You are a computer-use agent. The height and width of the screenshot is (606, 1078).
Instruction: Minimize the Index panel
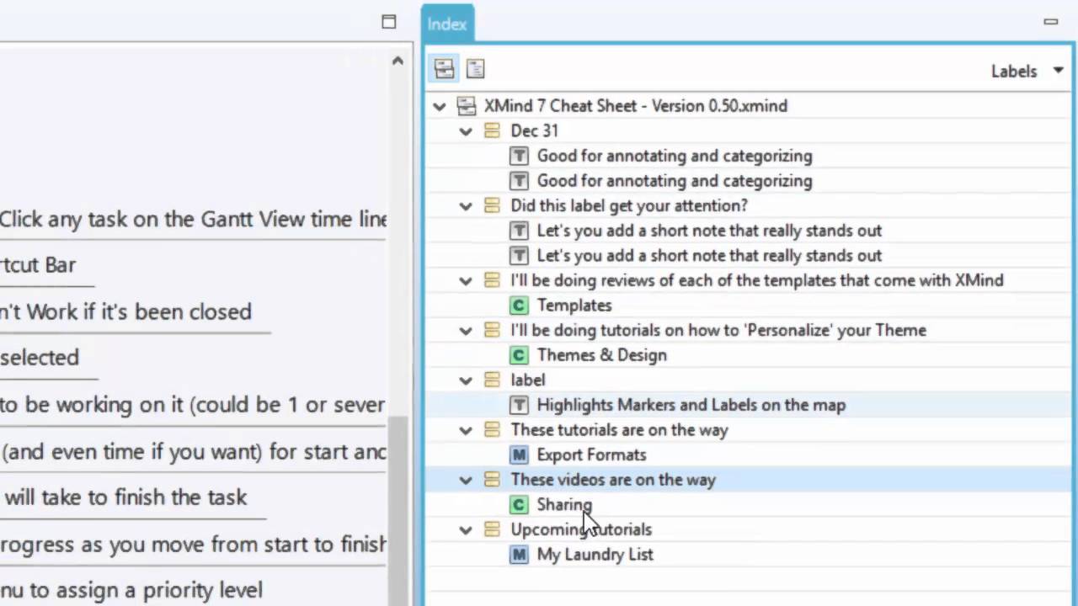coord(1050,22)
